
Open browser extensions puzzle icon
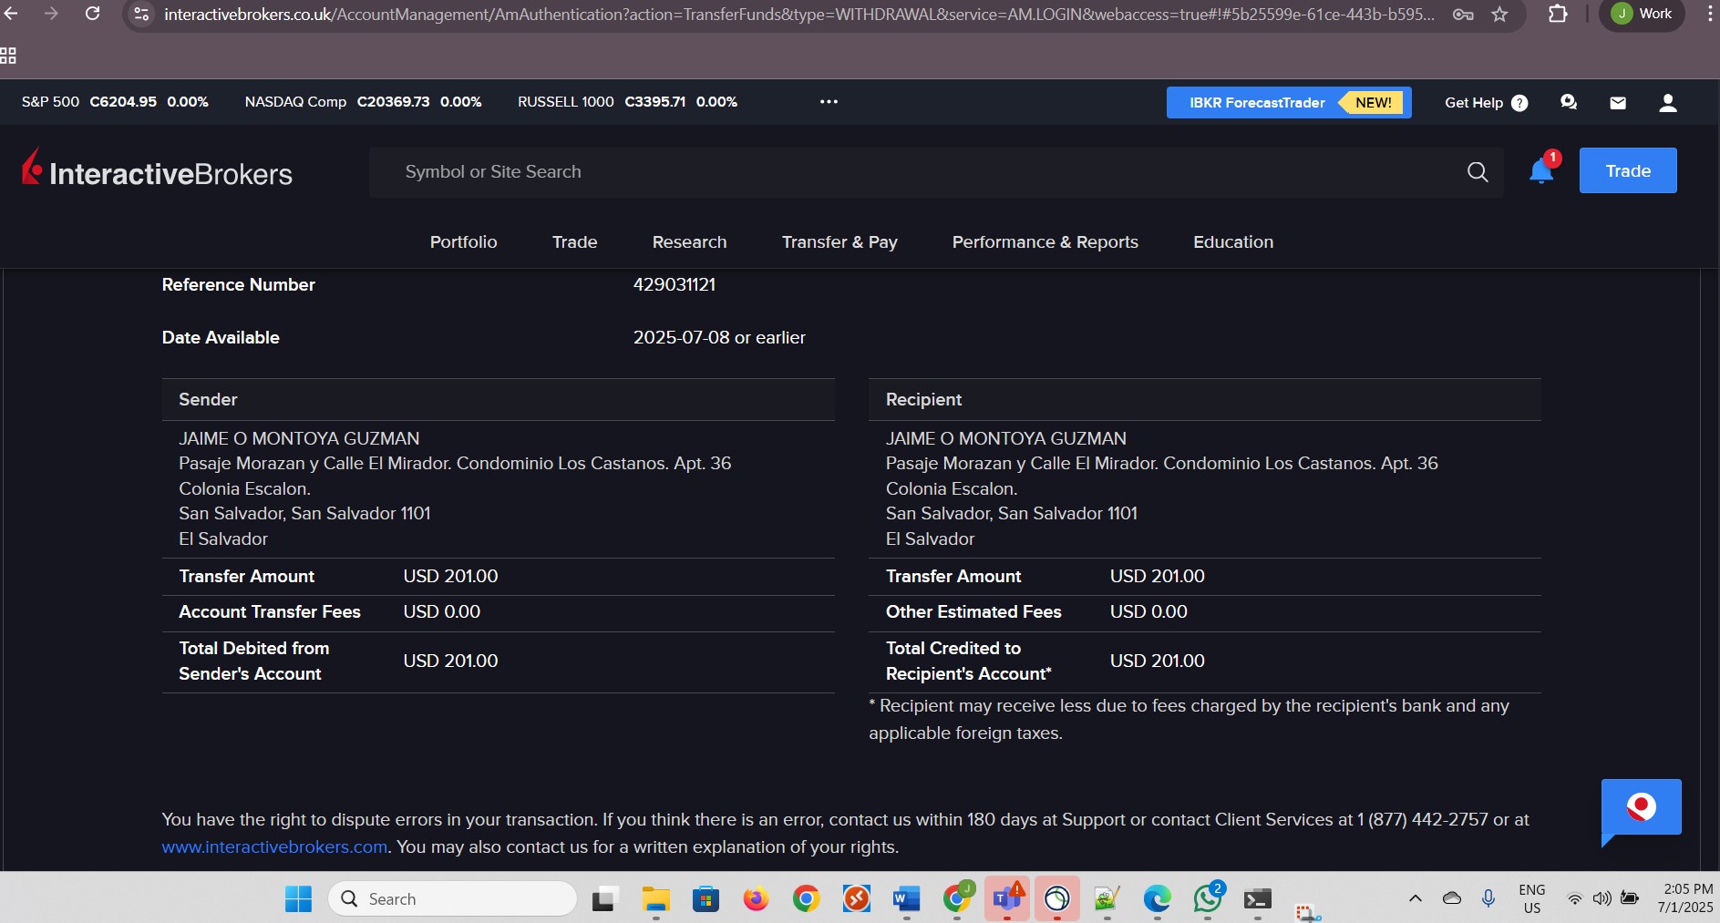[x=1558, y=14]
